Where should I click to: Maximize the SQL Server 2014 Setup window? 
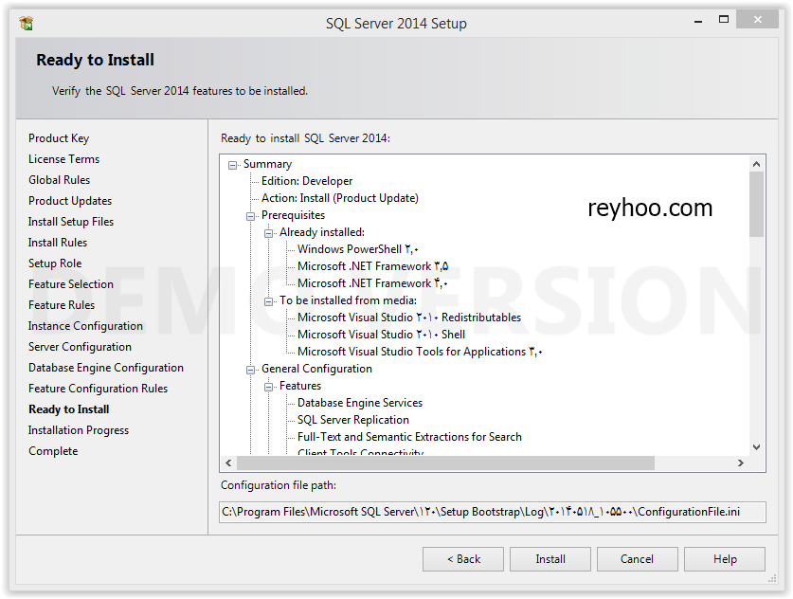pyautogui.click(x=724, y=20)
